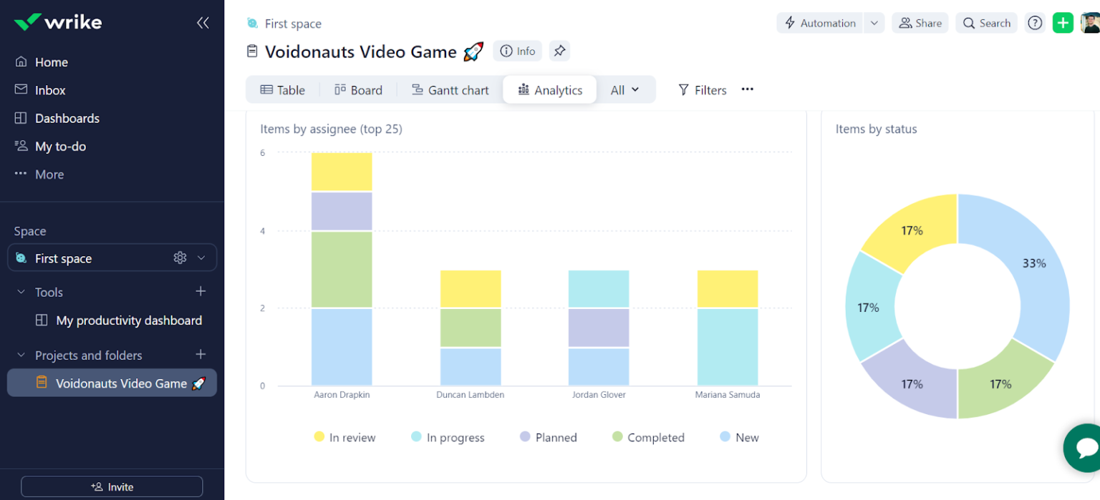
Task: Click the Info button
Action: [517, 51]
